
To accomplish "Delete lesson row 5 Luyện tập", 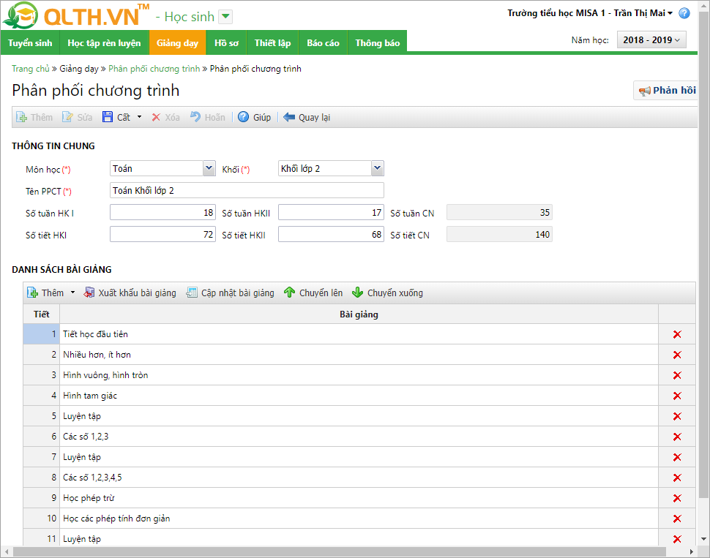I will tap(677, 416).
